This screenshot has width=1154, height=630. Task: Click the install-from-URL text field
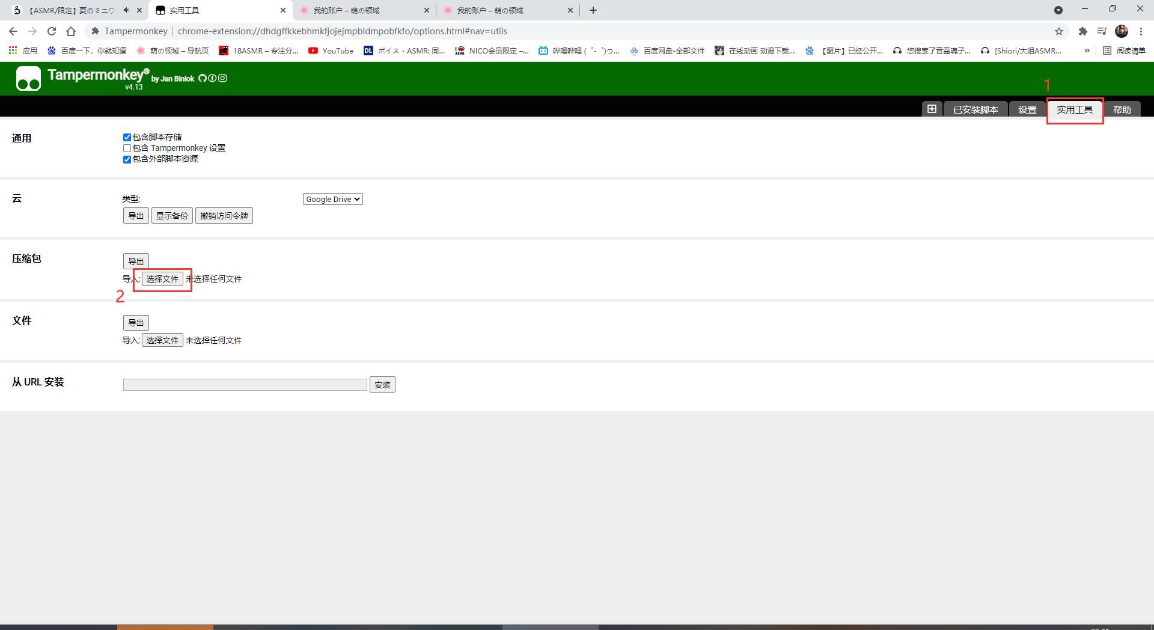coord(245,385)
